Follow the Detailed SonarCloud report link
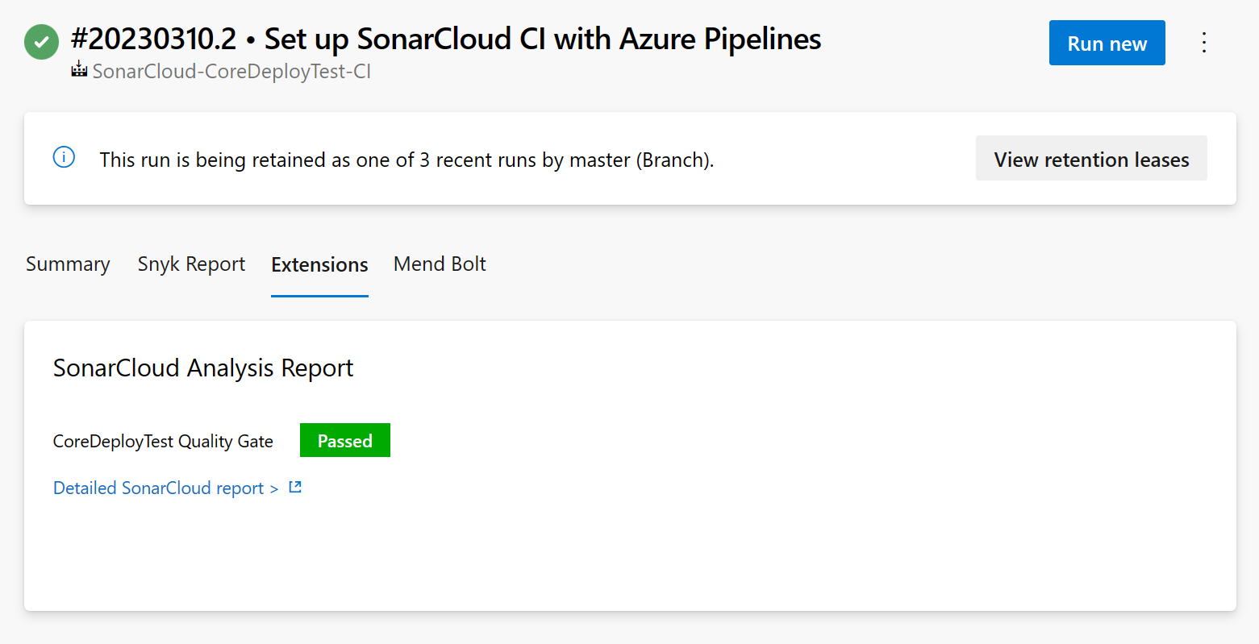1259x644 pixels. pyautogui.click(x=158, y=488)
